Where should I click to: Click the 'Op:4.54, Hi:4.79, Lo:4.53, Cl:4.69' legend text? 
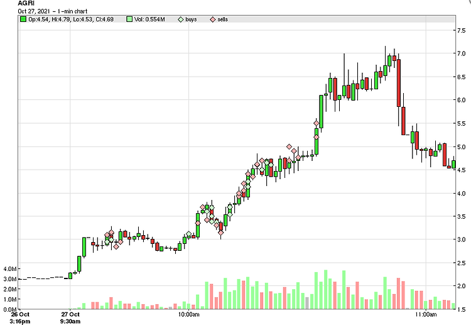pos(71,19)
